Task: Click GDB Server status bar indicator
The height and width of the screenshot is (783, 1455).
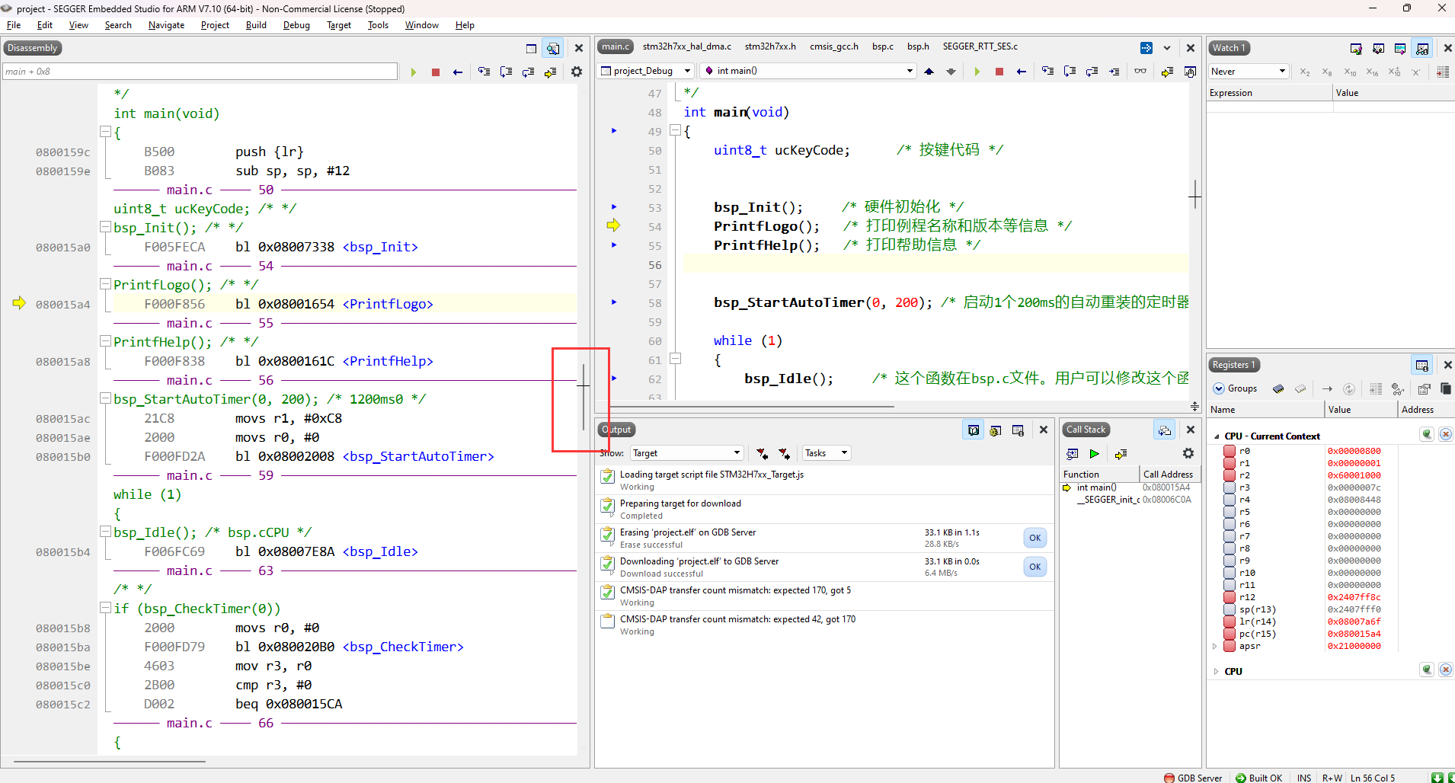Action: point(1193,778)
